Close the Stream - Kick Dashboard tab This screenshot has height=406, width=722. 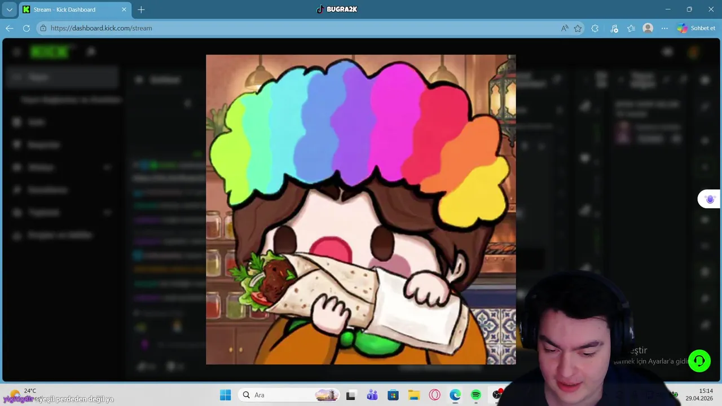tap(124, 10)
